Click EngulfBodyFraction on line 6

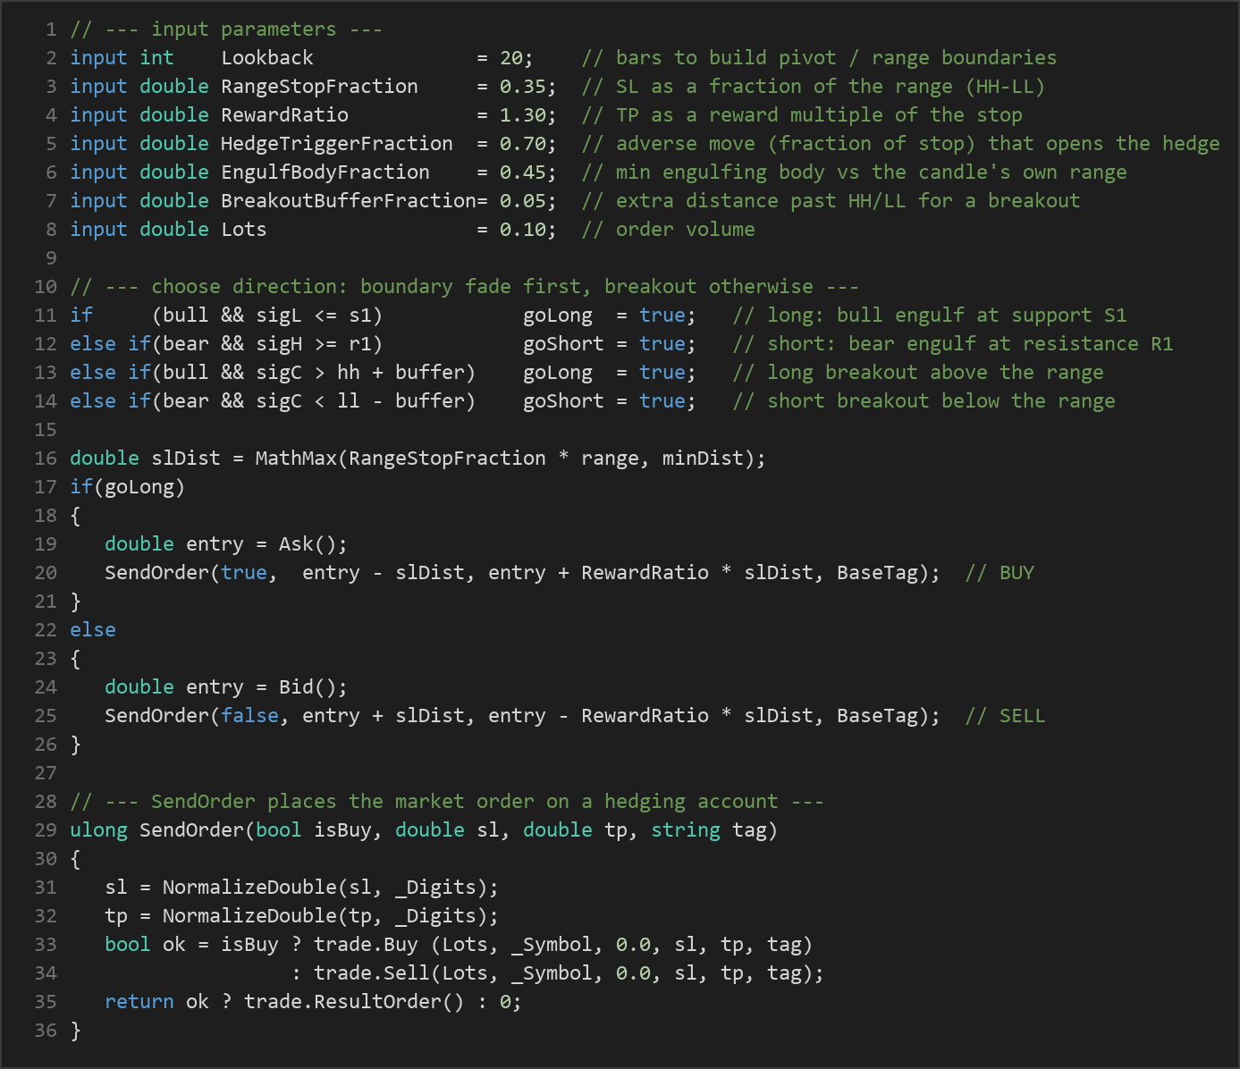325,173
